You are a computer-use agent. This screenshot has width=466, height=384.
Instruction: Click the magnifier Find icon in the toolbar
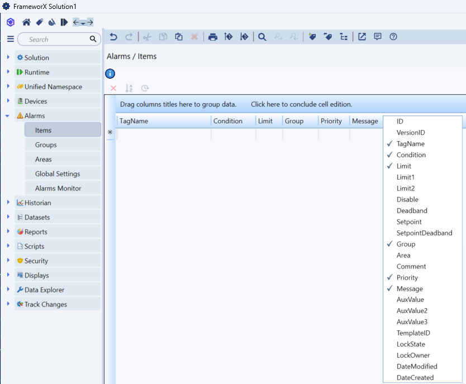[261, 37]
